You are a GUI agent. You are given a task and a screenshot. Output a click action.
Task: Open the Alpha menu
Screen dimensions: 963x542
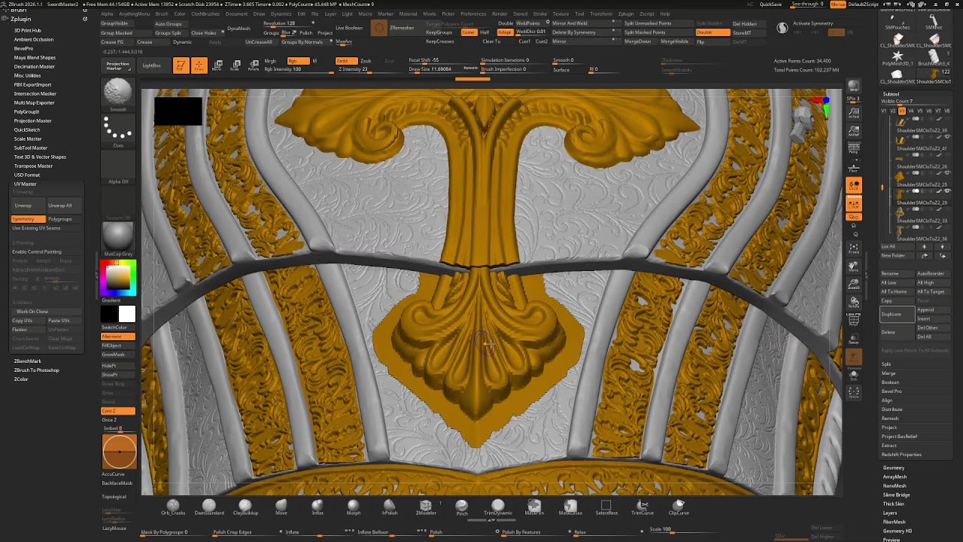pos(107,14)
